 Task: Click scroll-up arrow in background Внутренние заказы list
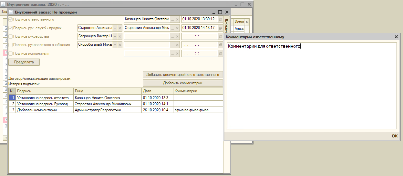(247, 22)
